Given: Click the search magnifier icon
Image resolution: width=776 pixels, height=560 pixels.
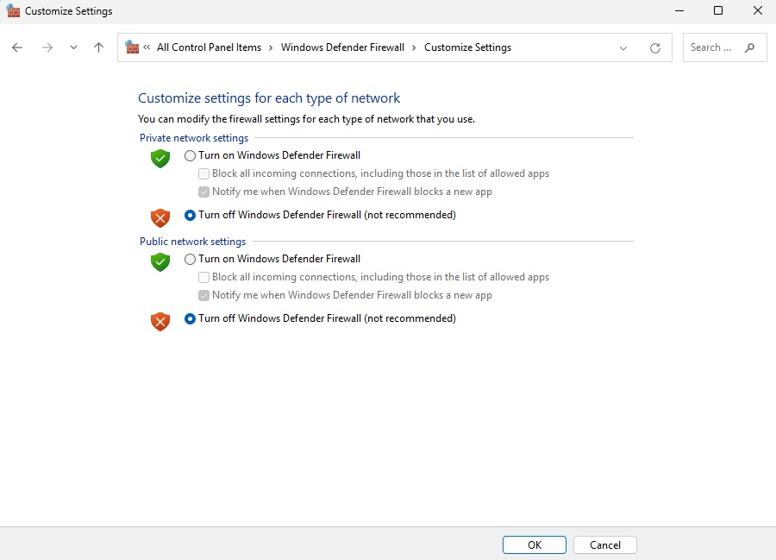Looking at the screenshot, I should point(750,47).
